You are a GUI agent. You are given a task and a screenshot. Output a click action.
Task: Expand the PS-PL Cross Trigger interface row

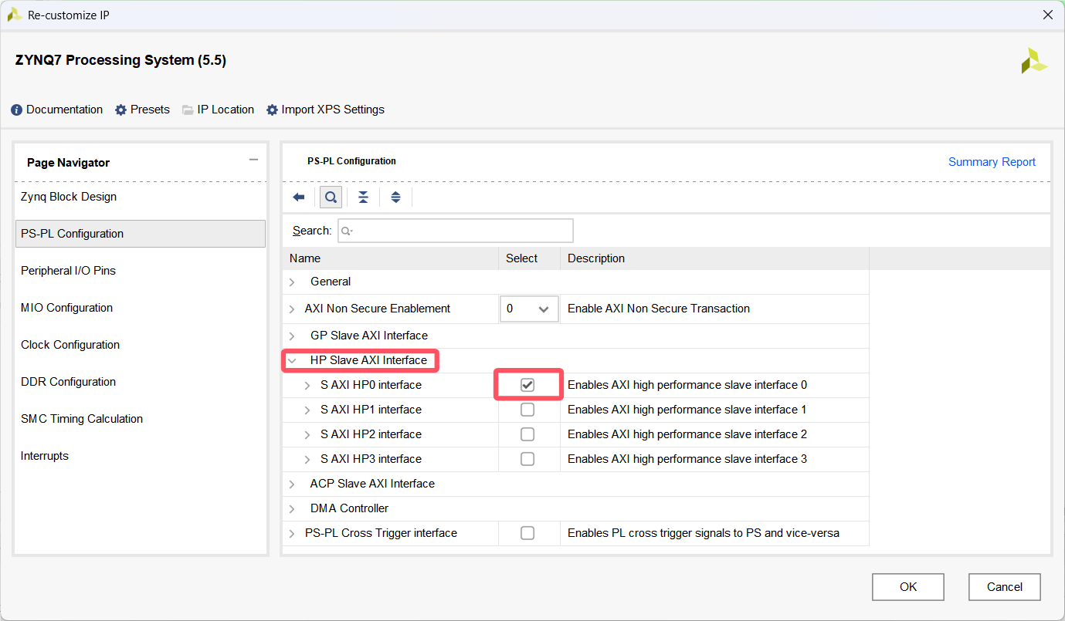tap(292, 534)
